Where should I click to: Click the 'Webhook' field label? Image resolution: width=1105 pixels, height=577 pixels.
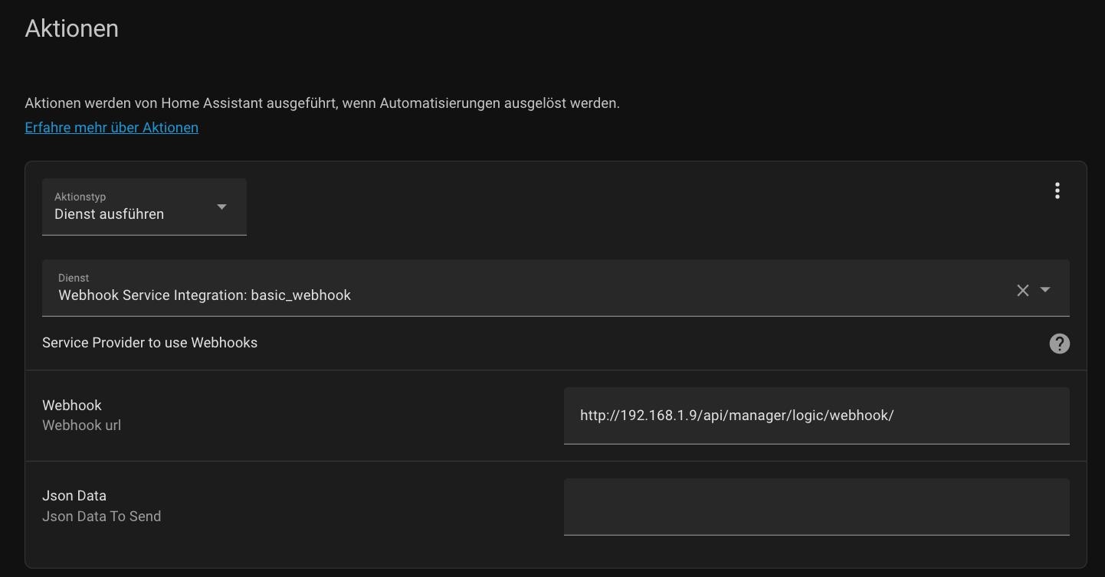tap(72, 406)
